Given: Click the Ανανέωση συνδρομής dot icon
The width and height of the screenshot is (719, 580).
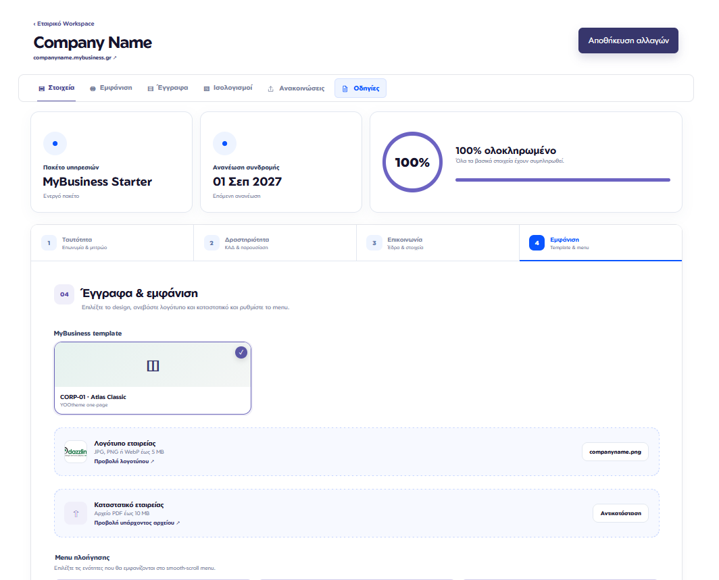Looking at the screenshot, I should pyautogui.click(x=224, y=143).
